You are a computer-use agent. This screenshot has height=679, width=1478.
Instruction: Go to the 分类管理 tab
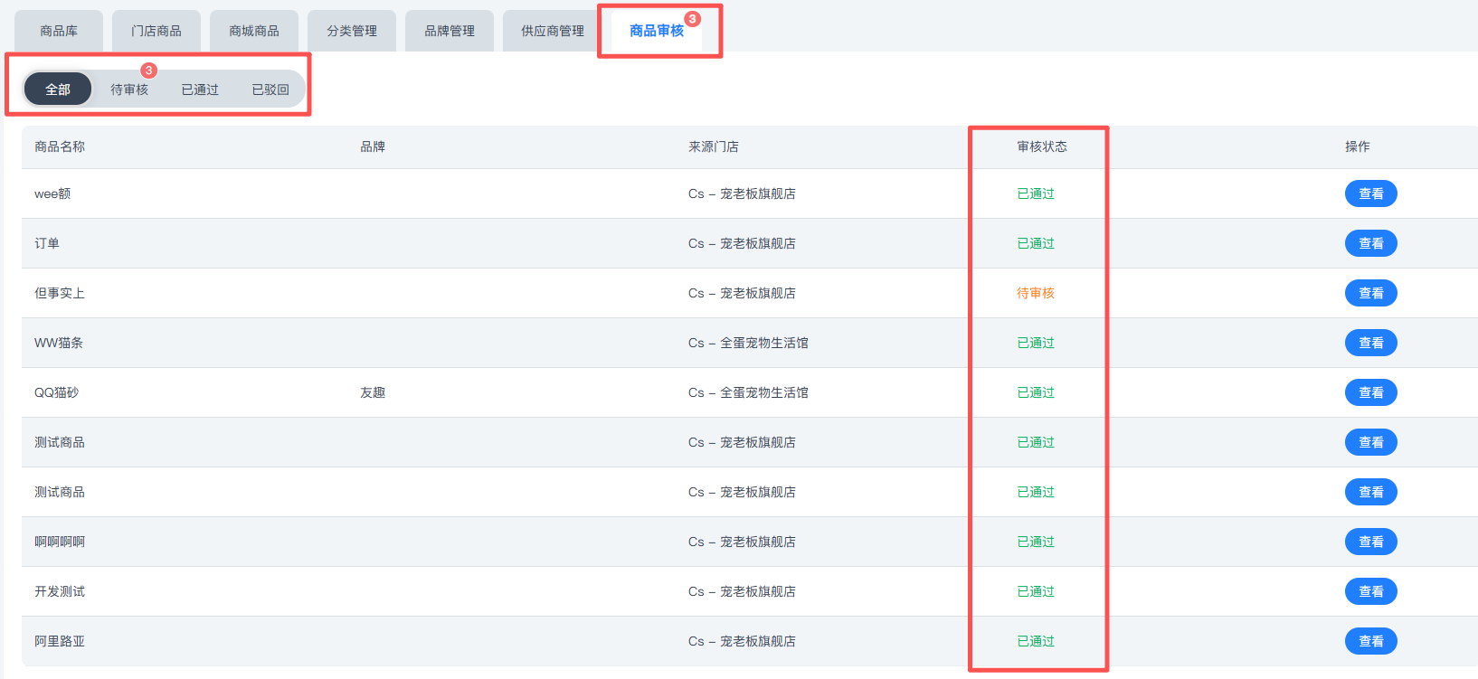click(x=352, y=31)
